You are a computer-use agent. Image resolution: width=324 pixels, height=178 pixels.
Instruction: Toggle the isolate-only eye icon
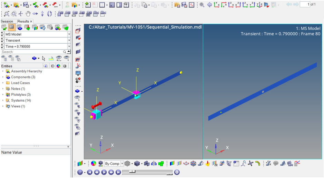[67, 58]
